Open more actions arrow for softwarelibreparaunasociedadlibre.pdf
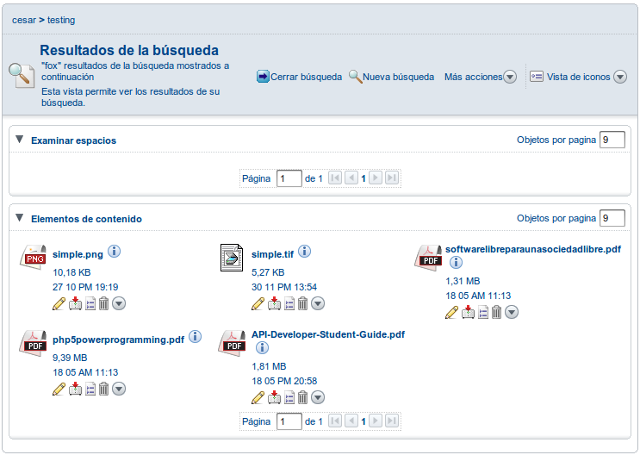The width and height of the screenshot is (640, 455). point(512,312)
